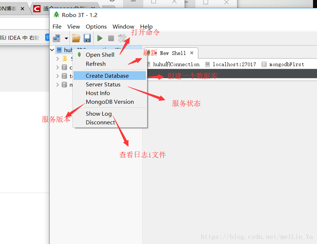This screenshot has width=317, height=244.
Task: Click huhu的Connection label in shell header
Action: point(176,64)
